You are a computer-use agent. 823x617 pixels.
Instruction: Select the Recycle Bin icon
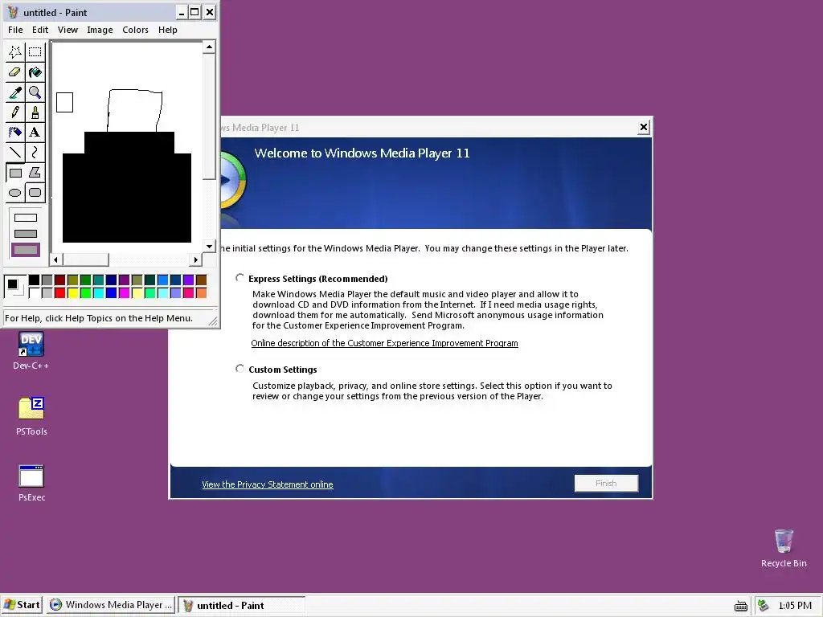[x=784, y=548]
